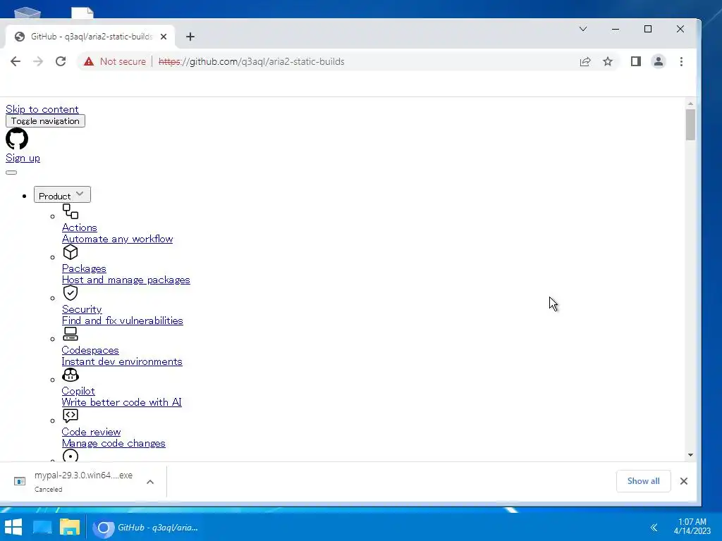
Task: Bookmark this page with the star icon
Action: 608,62
